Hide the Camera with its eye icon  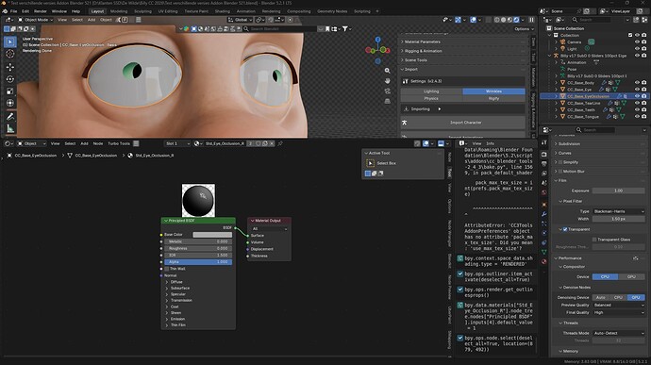(x=637, y=41)
